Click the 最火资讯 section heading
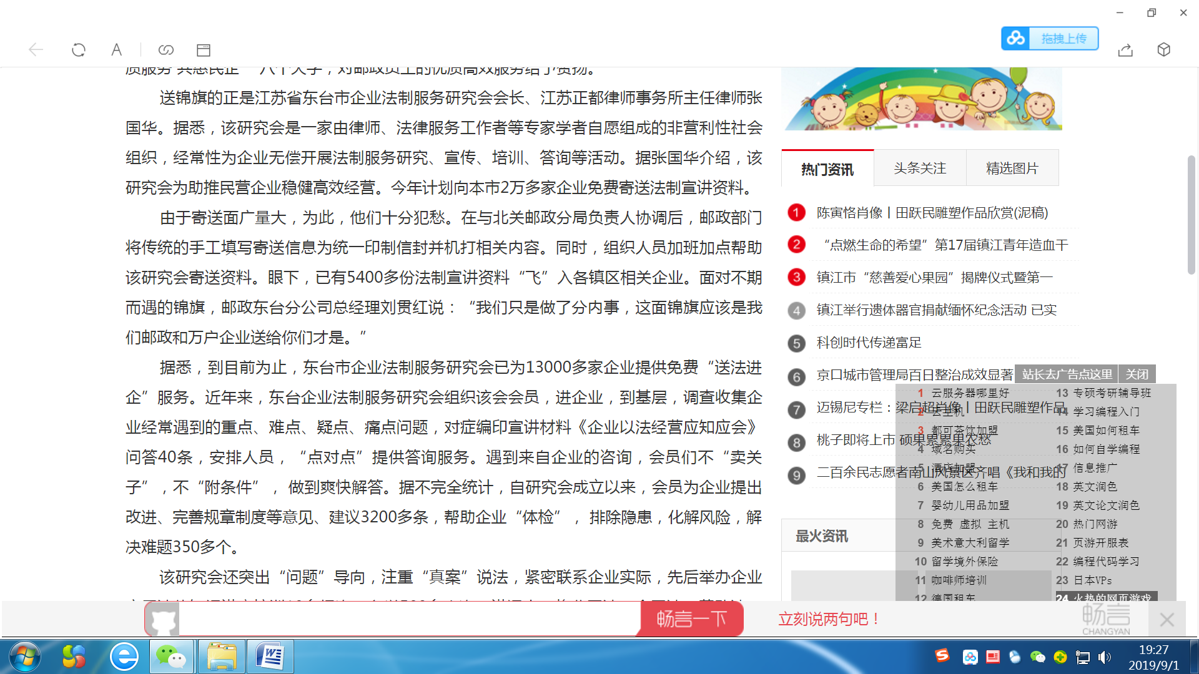This screenshot has height=674, width=1199. pos(822,536)
